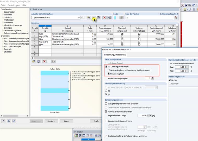Toggle Verbundsicherheitsglas for layer 5
This screenshot has height=141, width=198.
[x=139, y=44]
